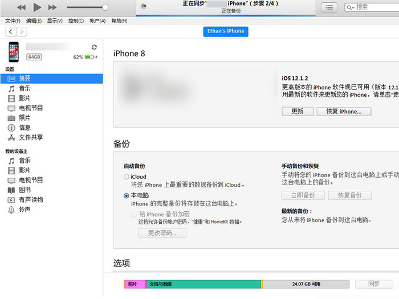Open the 帐户(A) menu
399x299 pixels.
(x=97, y=21)
